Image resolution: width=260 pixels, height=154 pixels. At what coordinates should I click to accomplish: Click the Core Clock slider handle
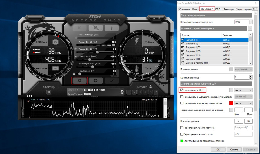[90, 59]
